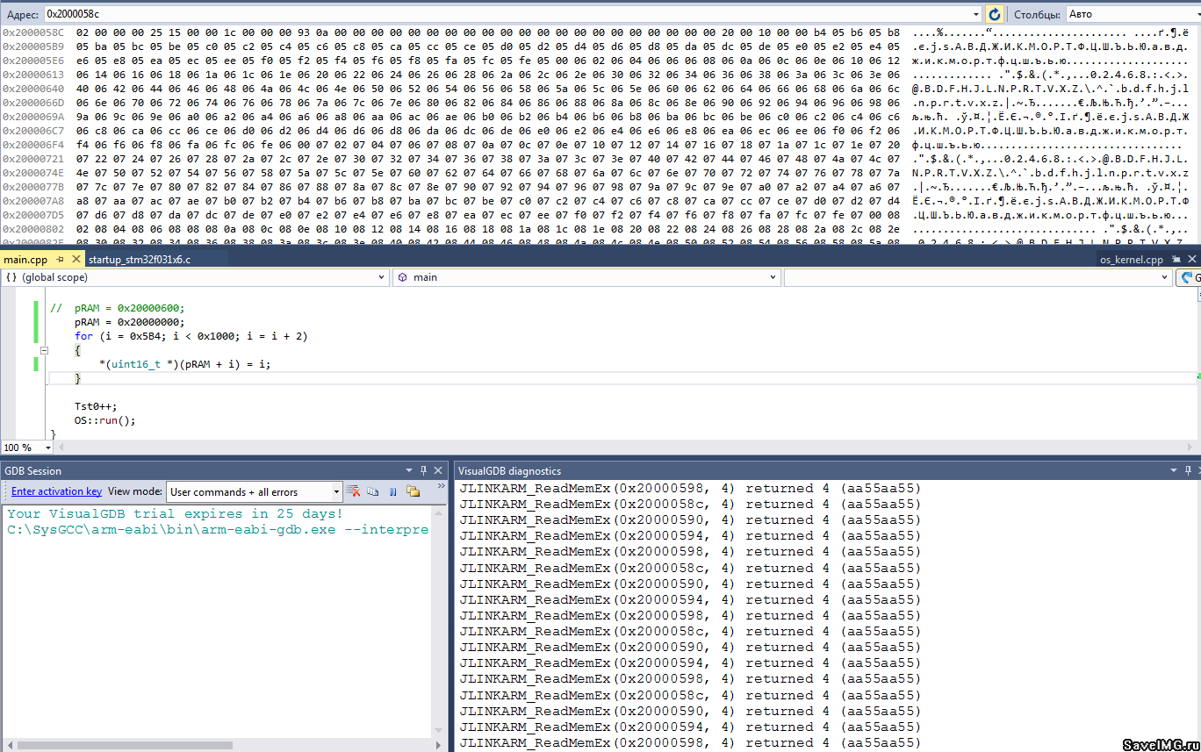
Task: Pin the main.cpp tab
Action: (61, 260)
